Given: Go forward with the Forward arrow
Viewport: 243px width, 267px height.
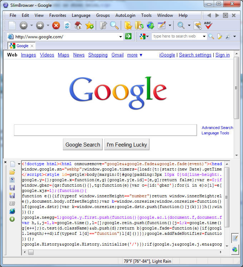Looking at the screenshot, I should click(40, 25).
